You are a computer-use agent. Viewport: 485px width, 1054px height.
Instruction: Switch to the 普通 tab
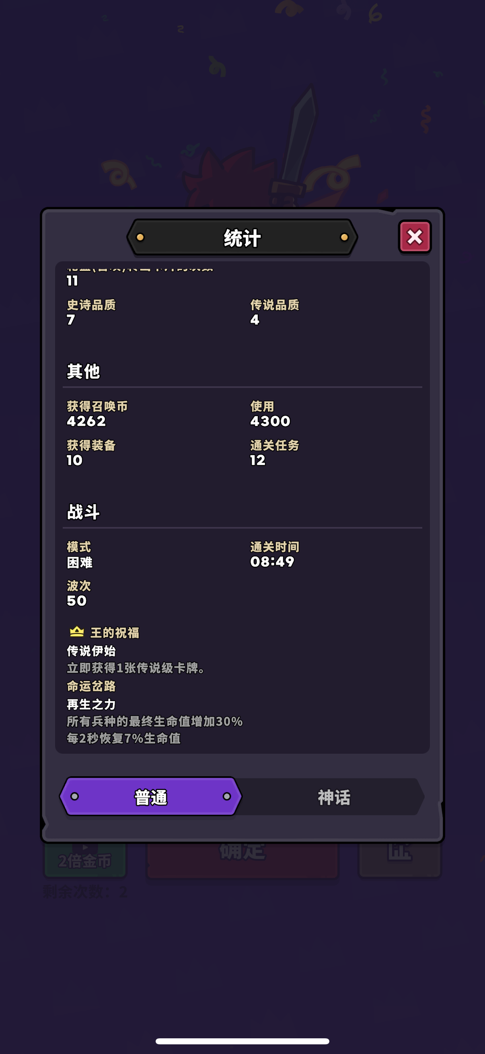tap(151, 796)
